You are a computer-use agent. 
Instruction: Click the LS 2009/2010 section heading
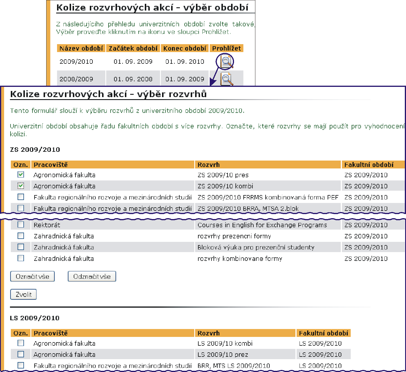pos(35,318)
